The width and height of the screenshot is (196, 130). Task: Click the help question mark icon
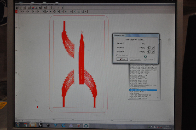click(62, 8)
